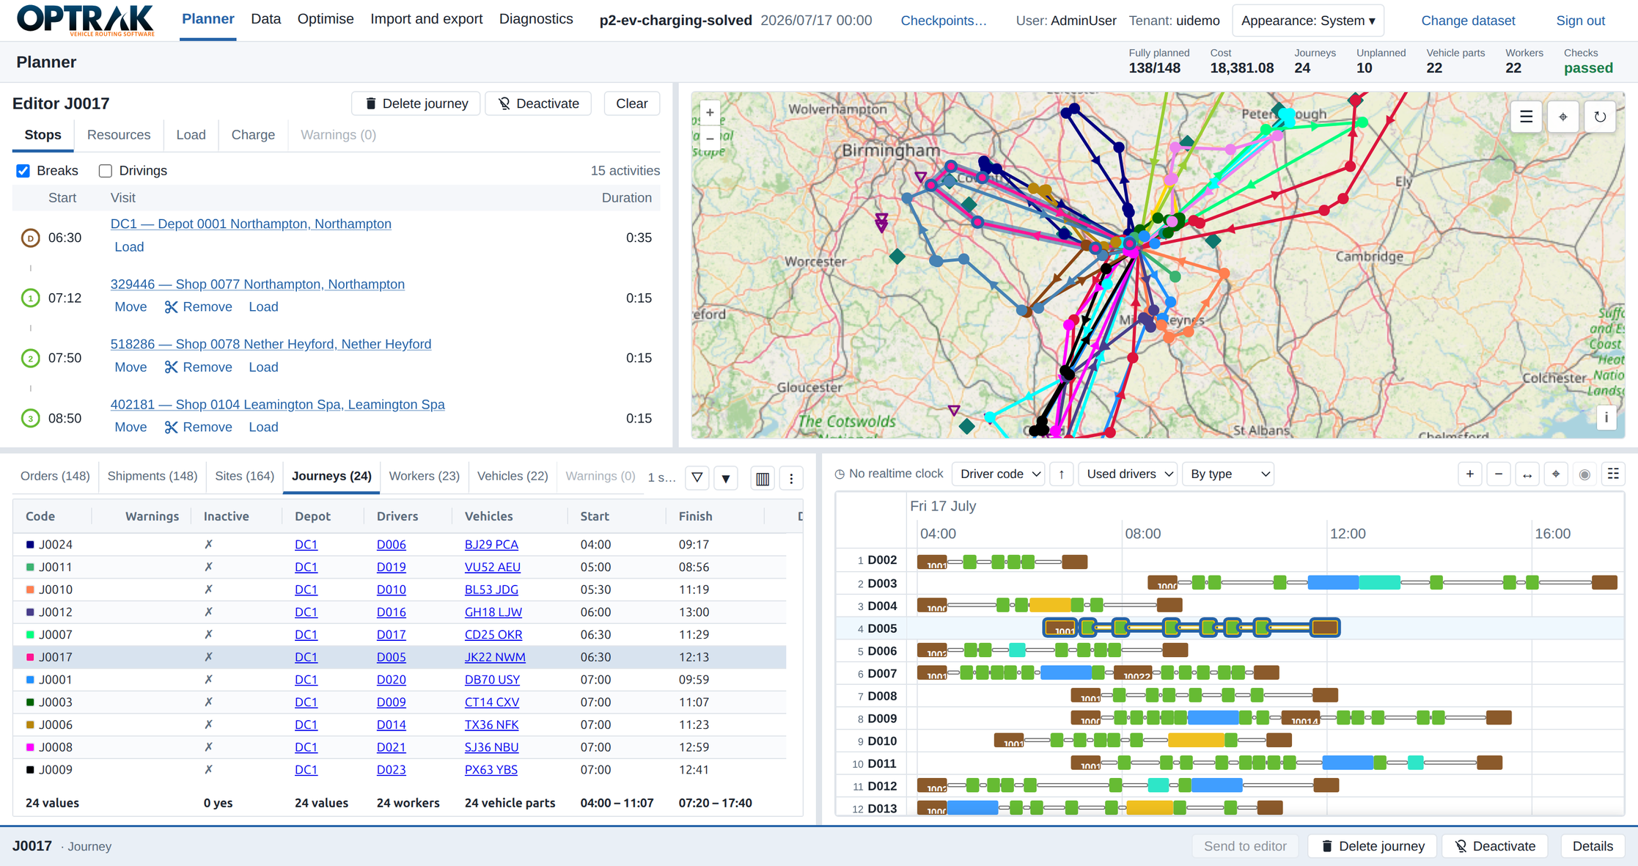Click the J0010 orange color swatch

[30, 590]
